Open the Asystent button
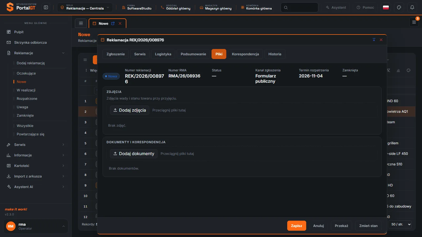 (x=336, y=7)
